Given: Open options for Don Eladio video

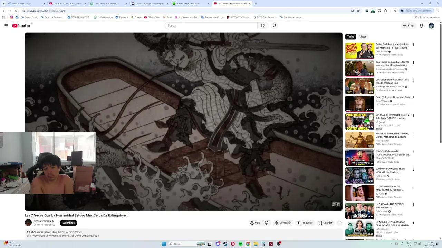Looking at the screenshot, I should [413, 63].
